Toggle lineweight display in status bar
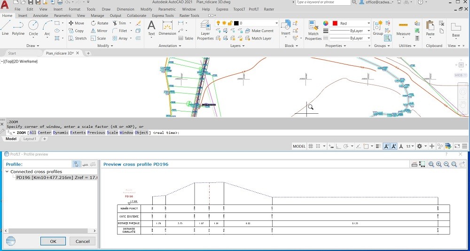This screenshot has height=251, width=470. pyautogui.click(x=379, y=146)
